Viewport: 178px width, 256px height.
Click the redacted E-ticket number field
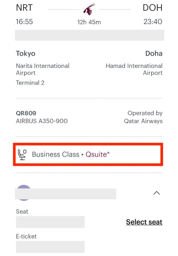click(50, 247)
